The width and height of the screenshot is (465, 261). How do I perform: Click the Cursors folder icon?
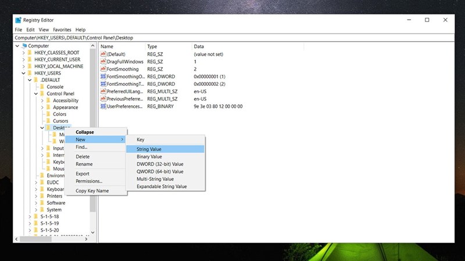(48, 121)
